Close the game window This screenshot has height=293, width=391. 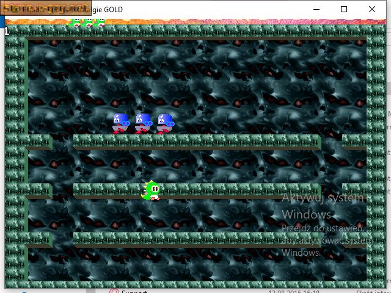pyautogui.click(x=372, y=10)
